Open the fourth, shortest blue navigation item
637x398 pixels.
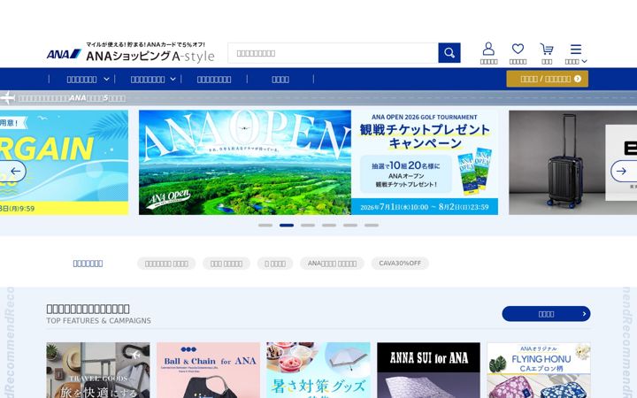pos(280,80)
